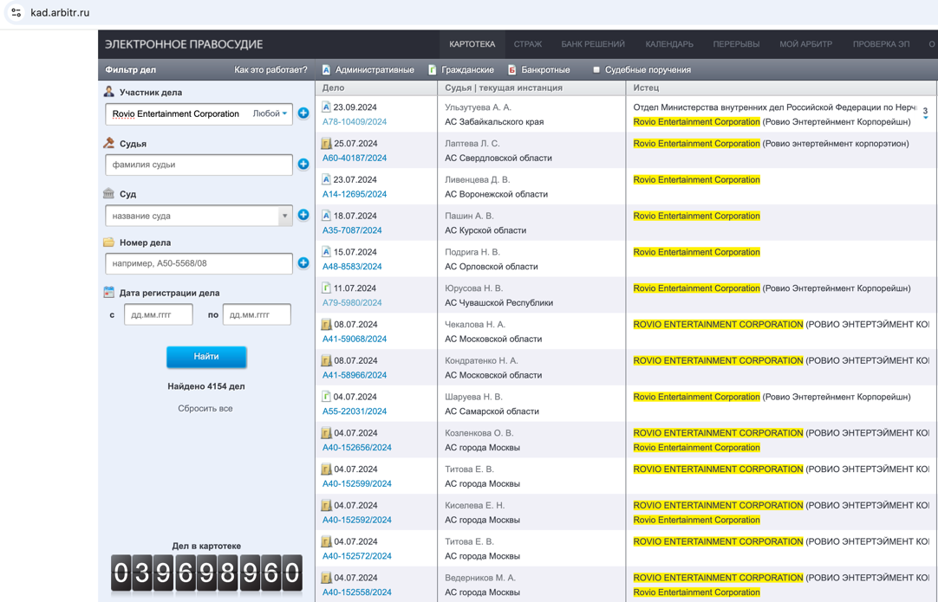Click the start date 'с' field
The image size is (938, 602).
[x=159, y=314]
